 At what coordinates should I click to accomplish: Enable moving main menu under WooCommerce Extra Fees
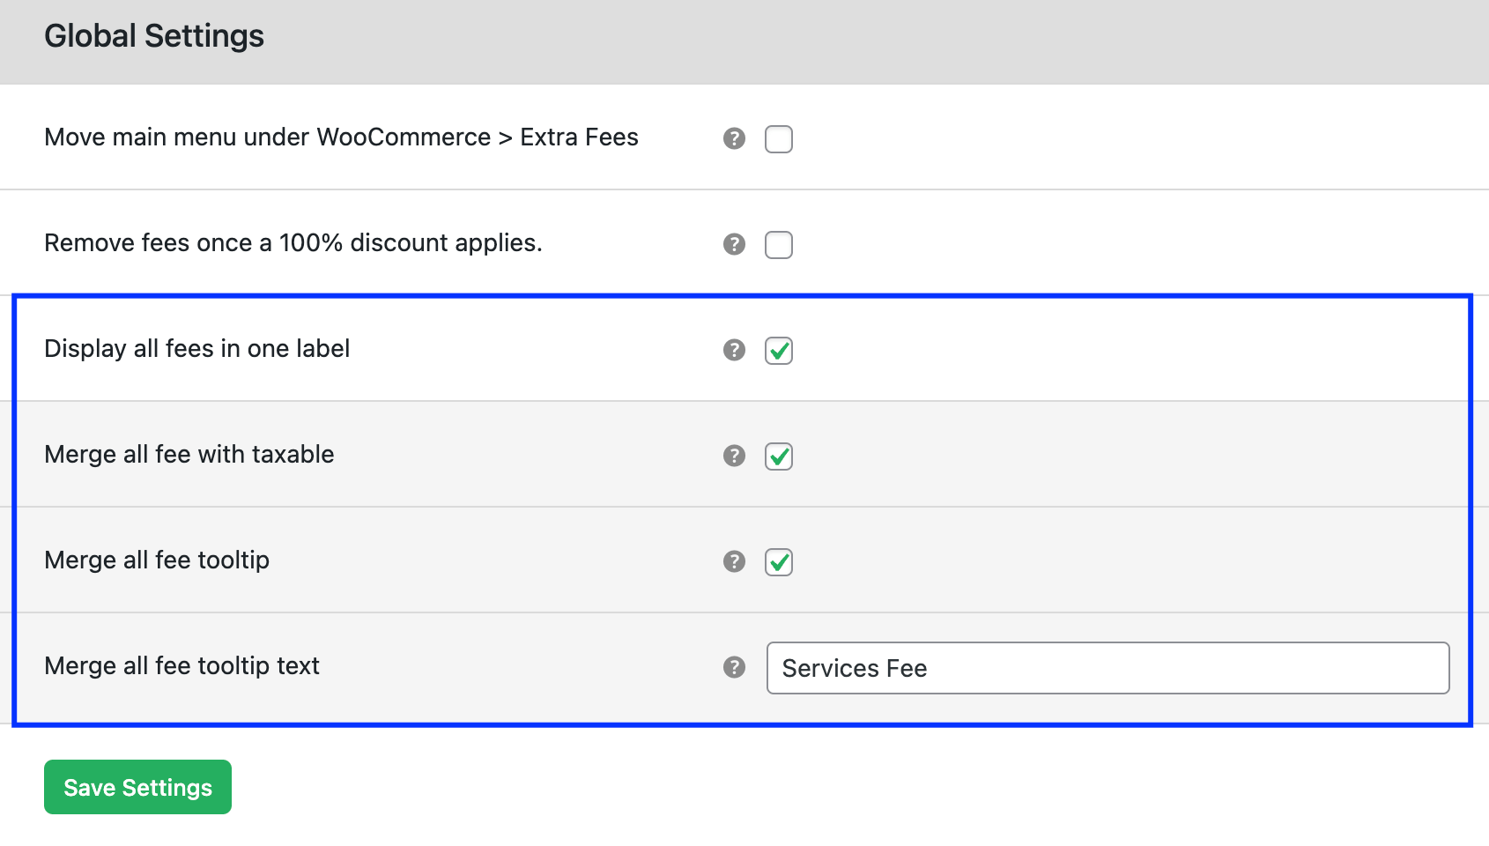point(779,138)
